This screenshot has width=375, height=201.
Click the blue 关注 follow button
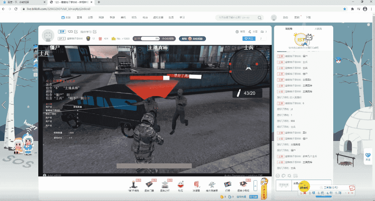pyautogui.click(x=249, y=39)
